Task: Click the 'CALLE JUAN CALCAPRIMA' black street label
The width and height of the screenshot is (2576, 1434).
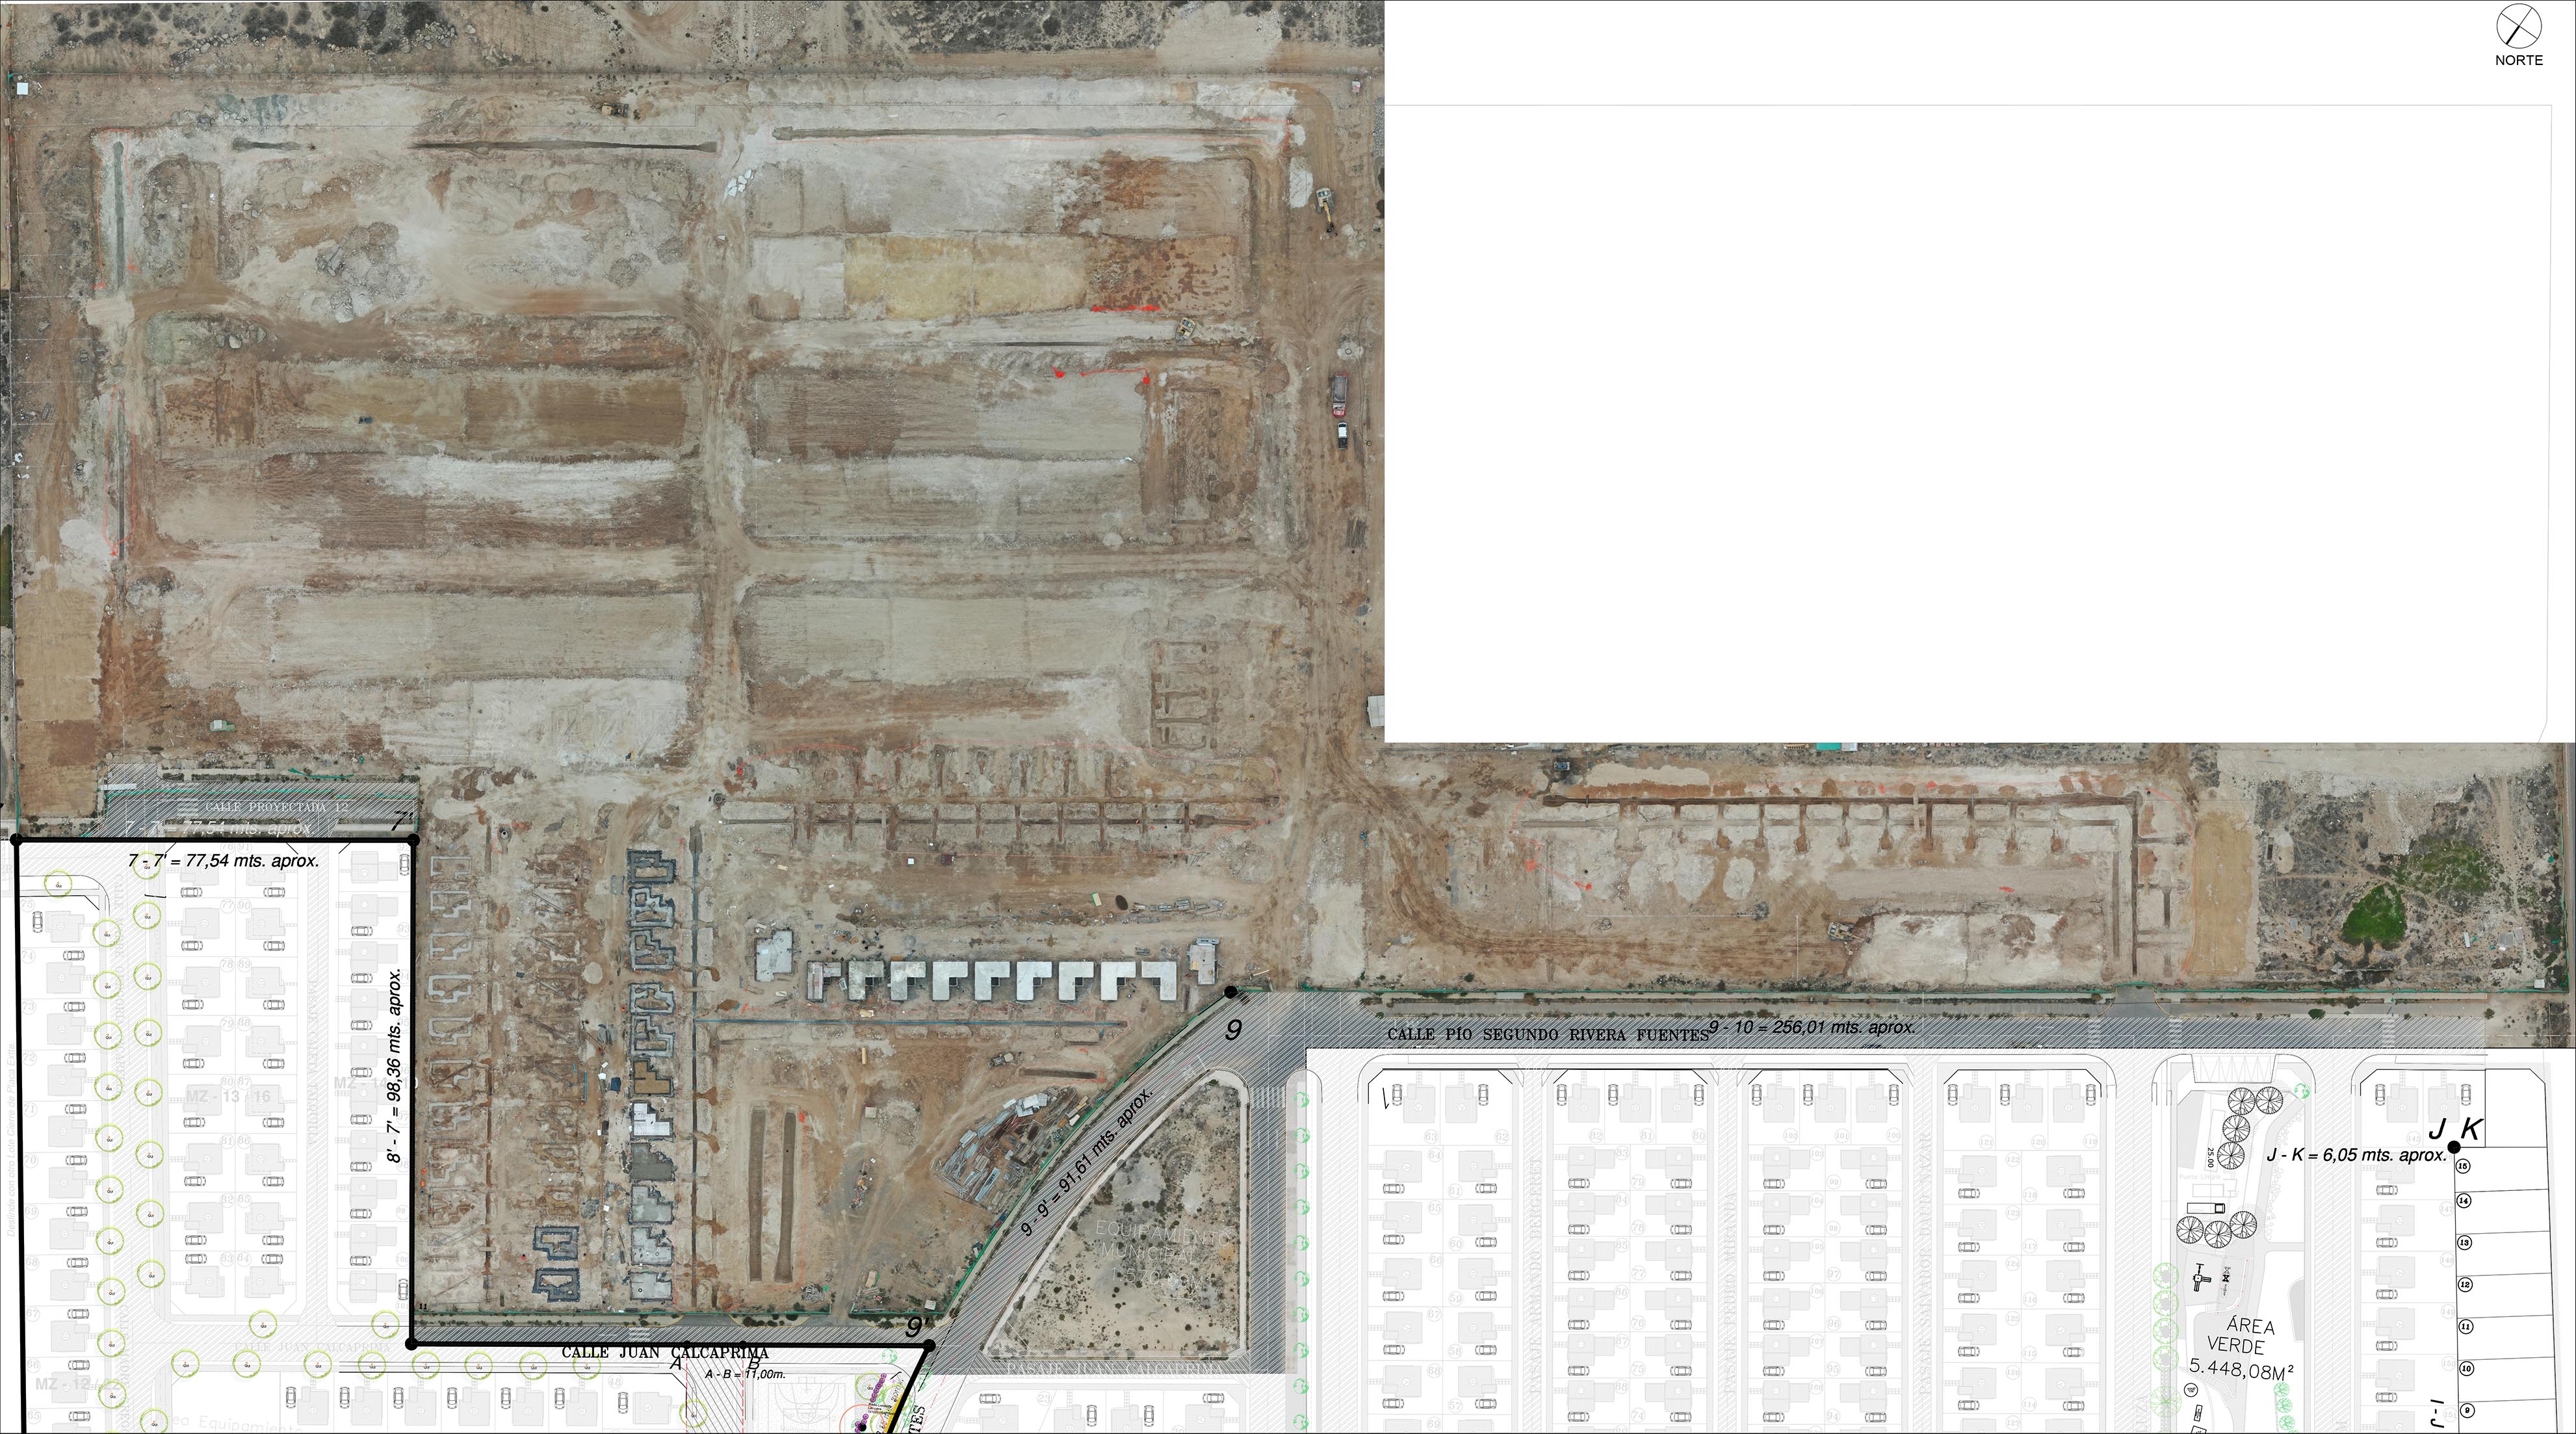Action: pyautogui.click(x=665, y=1352)
